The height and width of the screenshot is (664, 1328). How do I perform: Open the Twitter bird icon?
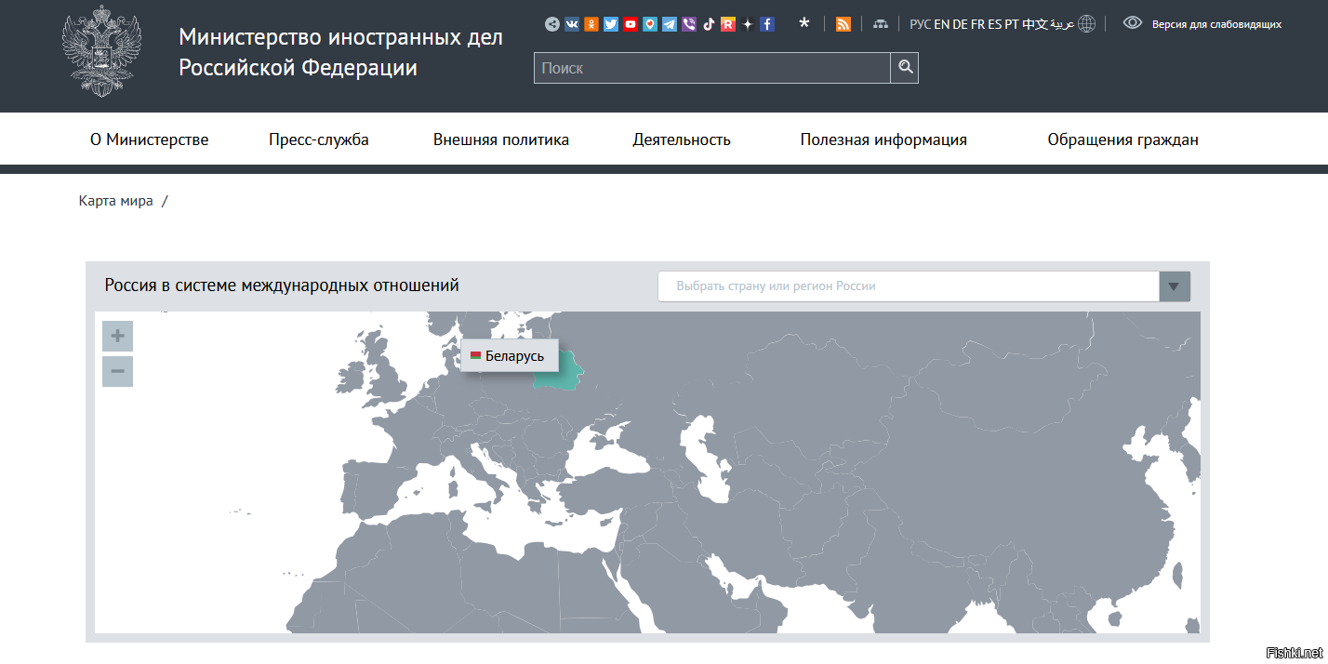tap(611, 24)
